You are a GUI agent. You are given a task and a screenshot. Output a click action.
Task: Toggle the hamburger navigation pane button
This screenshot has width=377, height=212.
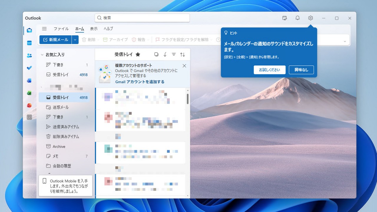pyautogui.click(x=44, y=29)
